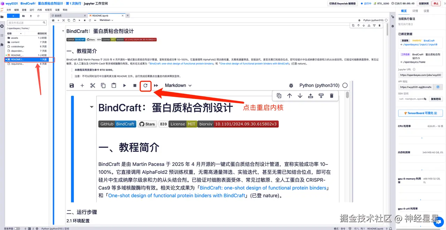Insert a cell with the toolbar plus icon
This screenshot has height=230, width=446.
(58, 20)
